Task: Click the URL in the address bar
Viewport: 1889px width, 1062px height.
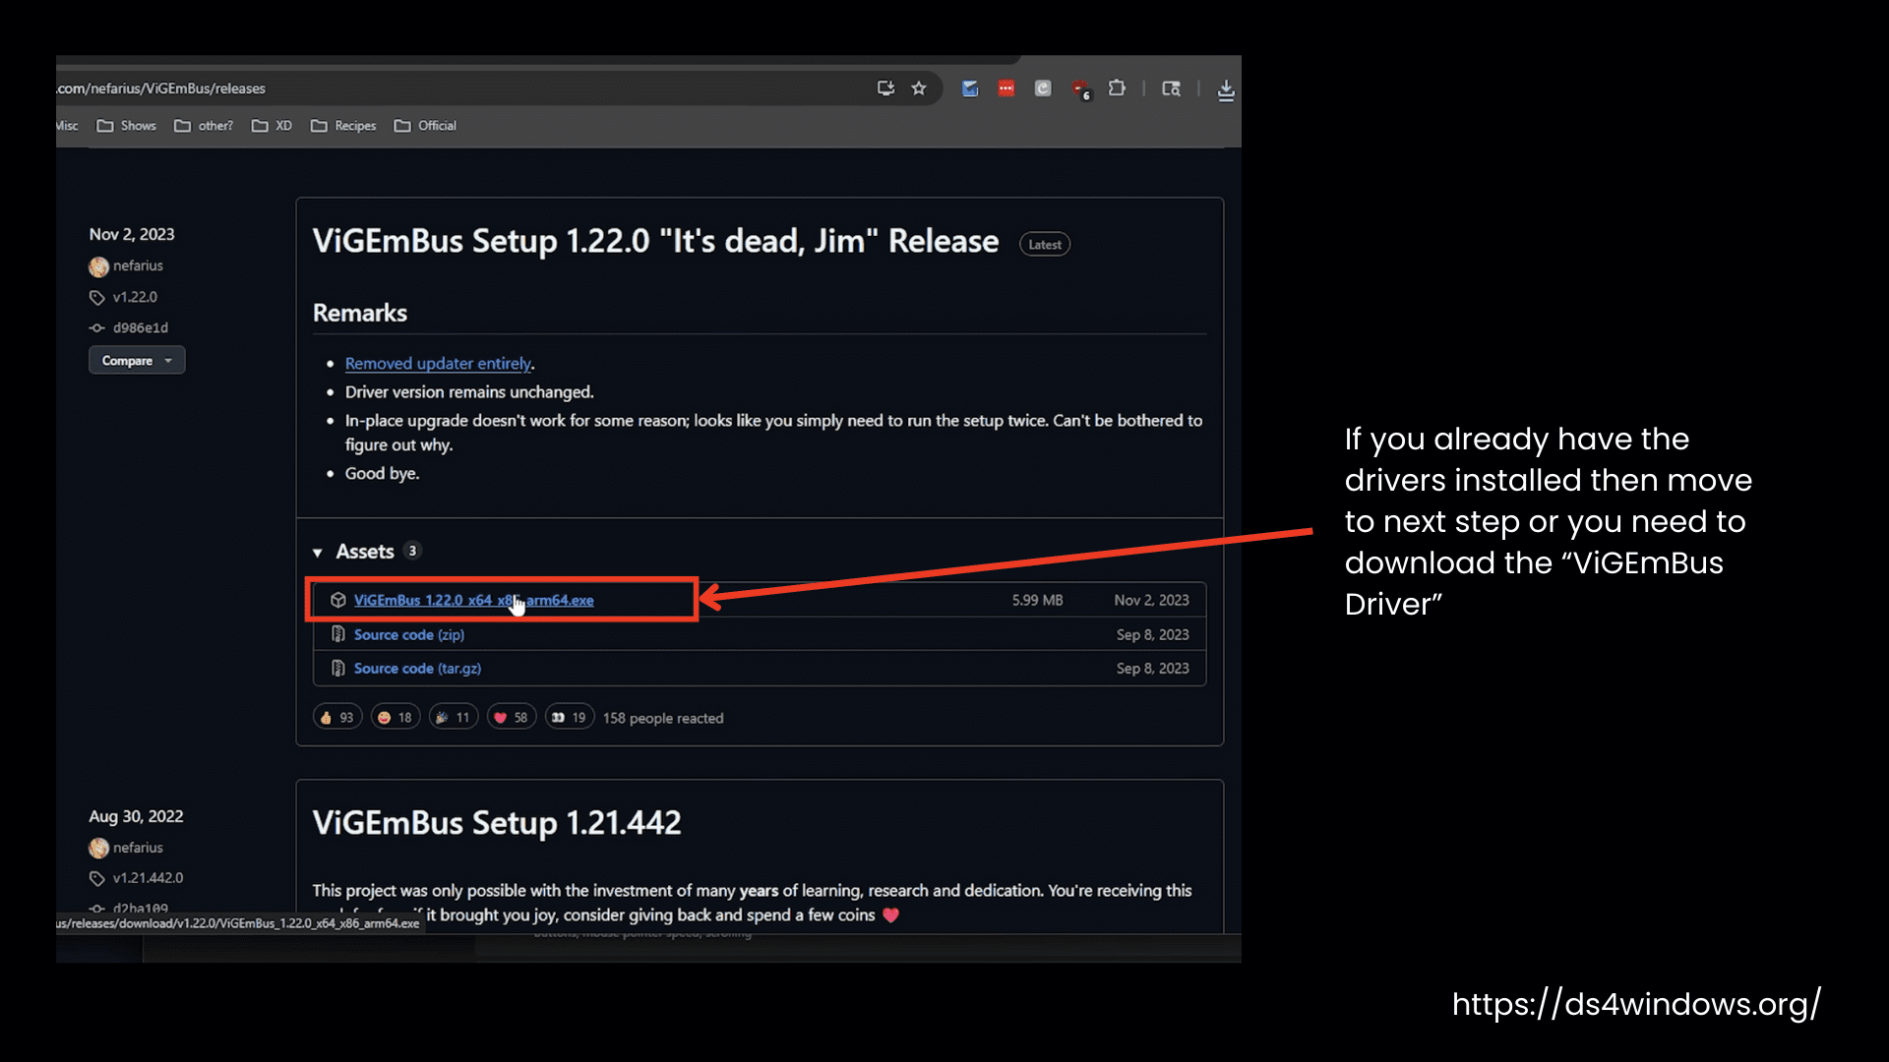Action: (x=161, y=88)
